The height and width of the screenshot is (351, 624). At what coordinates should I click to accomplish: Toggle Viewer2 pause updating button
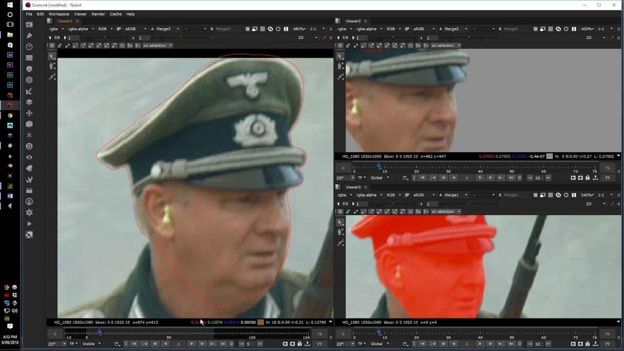click(574, 29)
